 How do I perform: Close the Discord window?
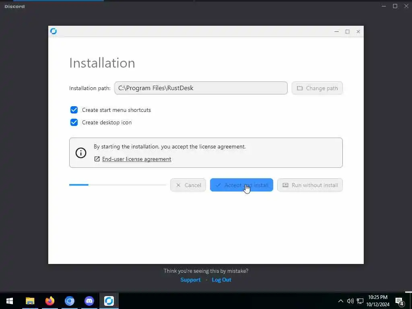406,6
